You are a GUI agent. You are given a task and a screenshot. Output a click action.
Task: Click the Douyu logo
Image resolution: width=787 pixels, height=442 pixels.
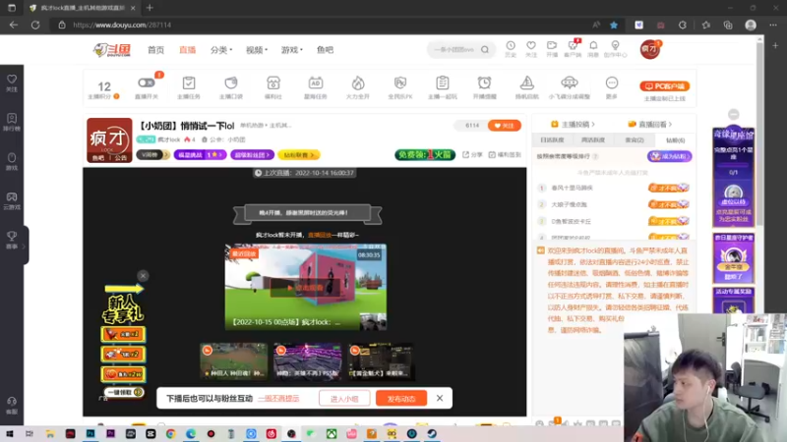point(112,50)
